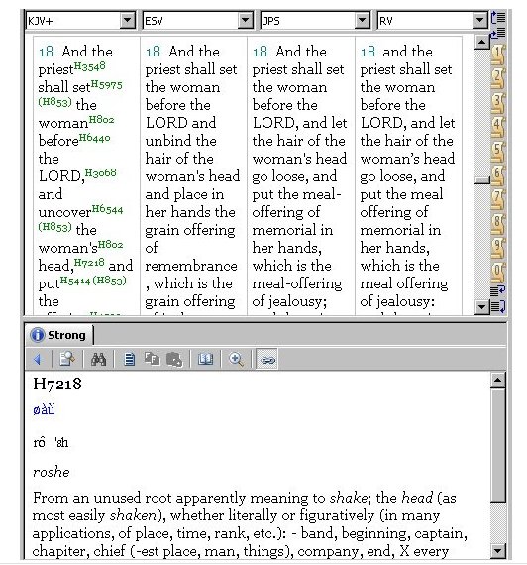Image resolution: width=527 pixels, height=565 pixels.
Task: Click the Bible pane scroll up arrow
Action: click(x=482, y=43)
